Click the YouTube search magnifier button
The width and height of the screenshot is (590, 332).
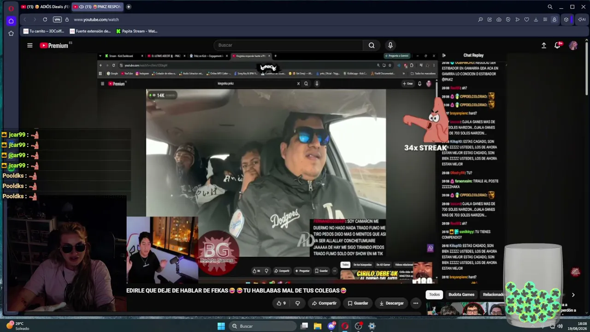[x=372, y=45]
